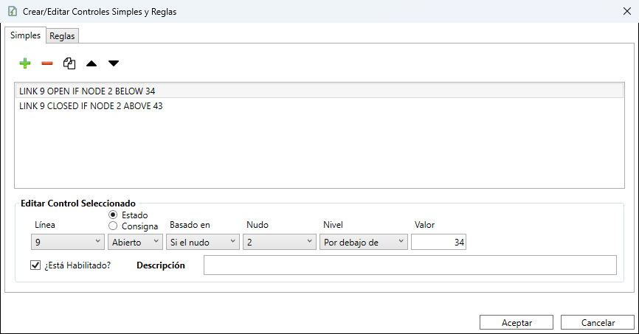Switch to the Reglas tab
The width and height of the screenshot is (639, 334).
(62, 36)
